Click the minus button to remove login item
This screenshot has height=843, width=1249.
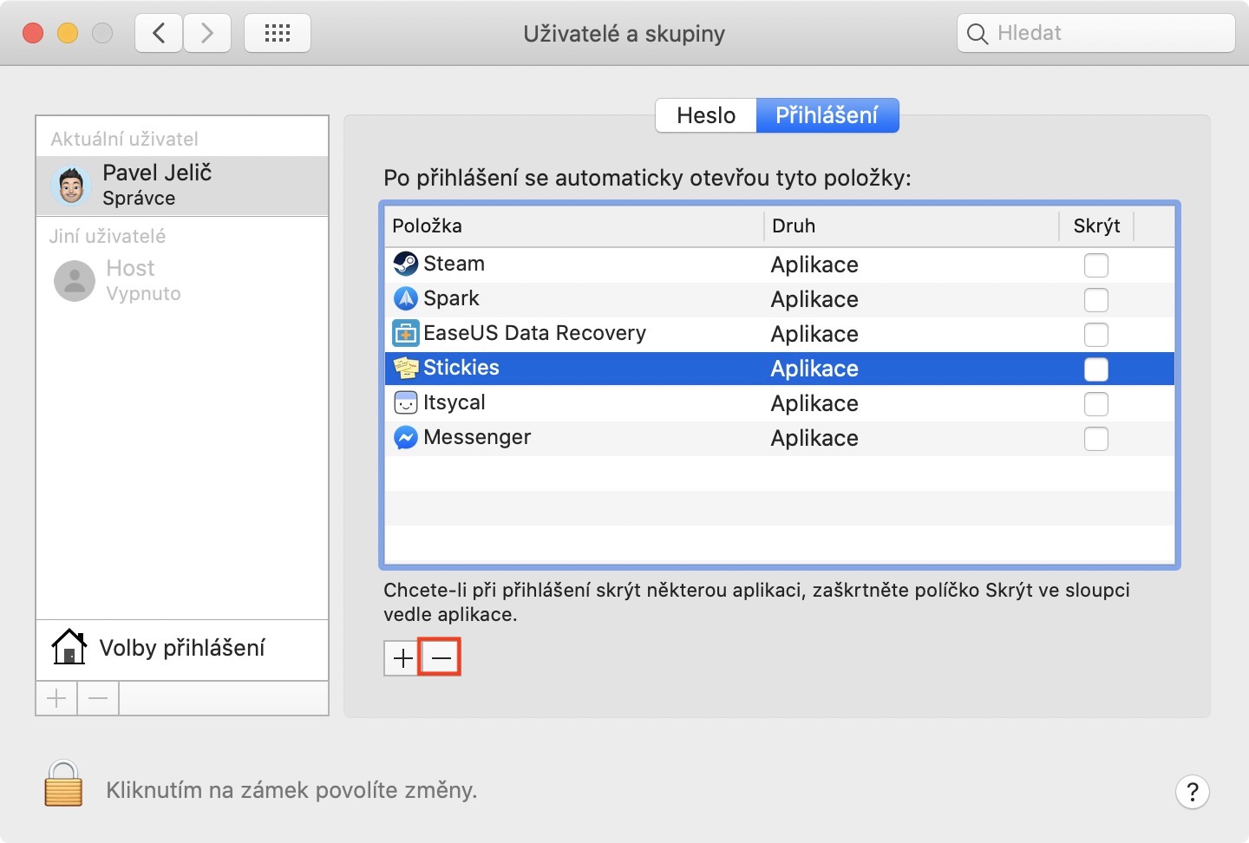[x=440, y=658]
